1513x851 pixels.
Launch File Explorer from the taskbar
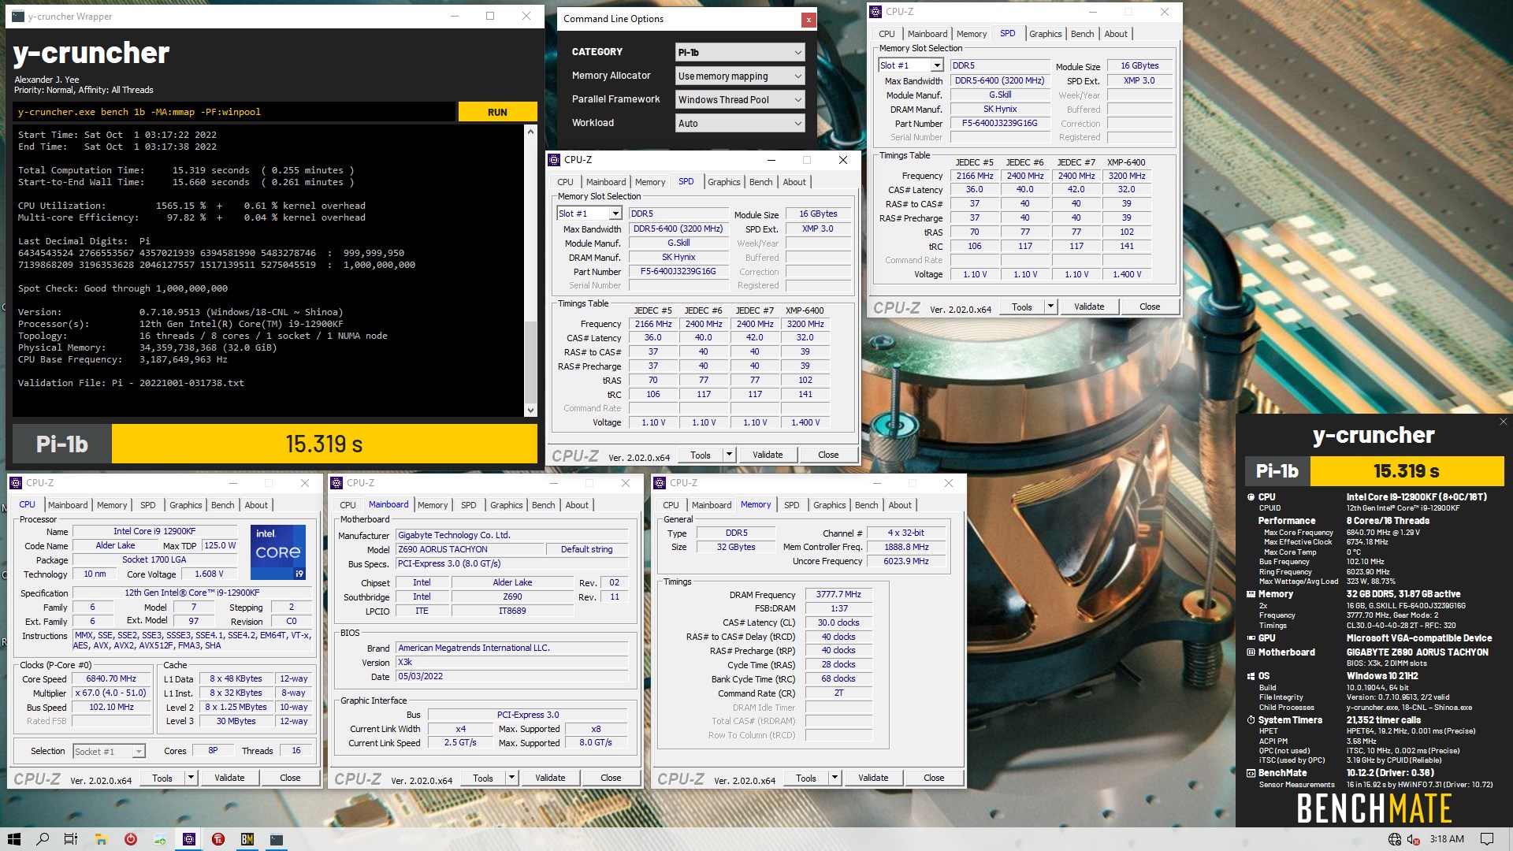(x=101, y=839)
